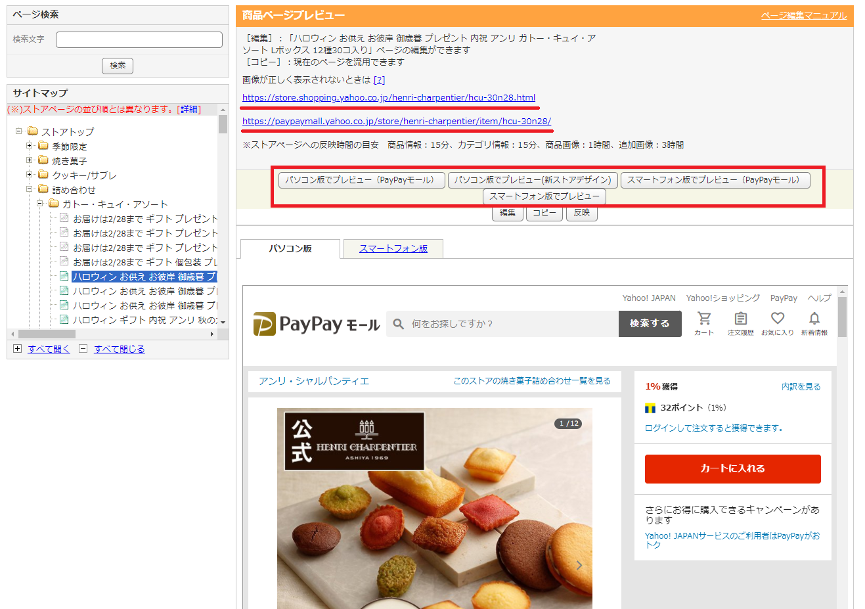Click スマートフォン版でプレビュー(PayPayモール) button
Screen dimensions: 865x609
tap(715, 180)
